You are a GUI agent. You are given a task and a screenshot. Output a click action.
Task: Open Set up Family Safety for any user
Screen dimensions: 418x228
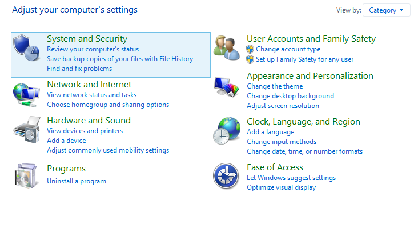[305, 59]
